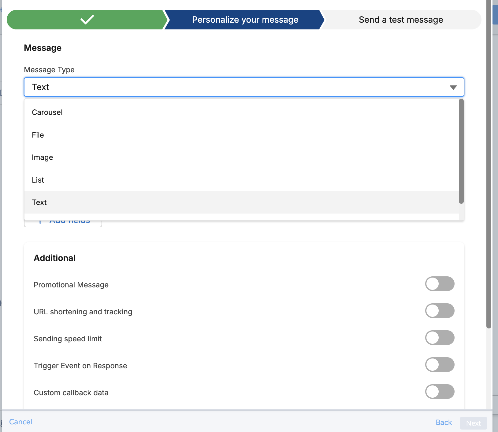This screenshot has width=498, height=432.
Task: Click the green checkmark step indicator
Action: 87,19
